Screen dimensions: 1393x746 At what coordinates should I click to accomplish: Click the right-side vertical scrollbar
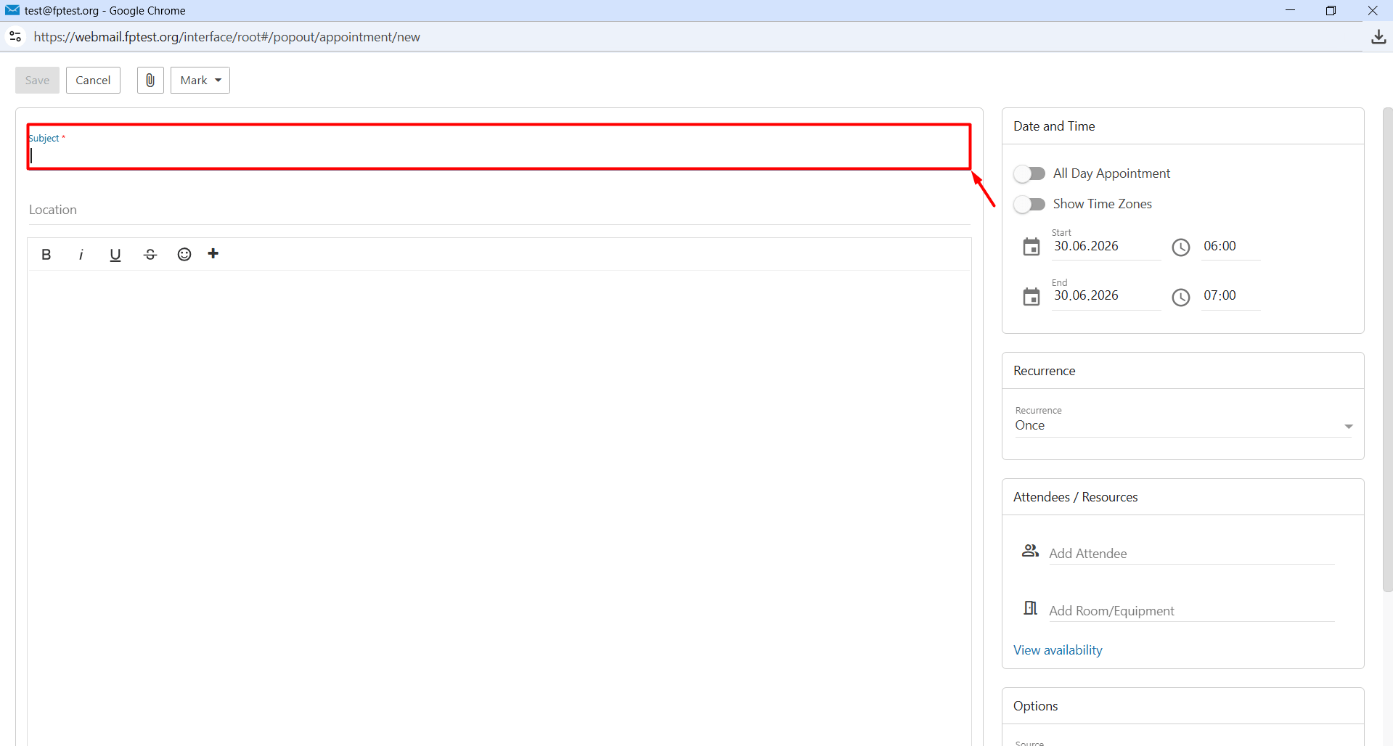(x=1387, y=350)
